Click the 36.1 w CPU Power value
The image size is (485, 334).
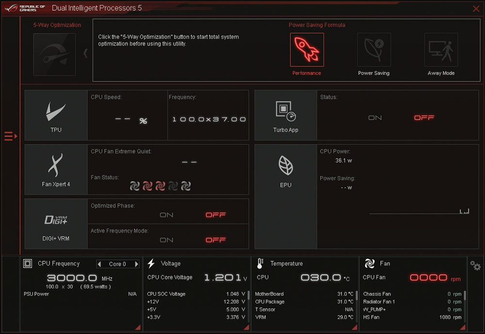(344, 160)
